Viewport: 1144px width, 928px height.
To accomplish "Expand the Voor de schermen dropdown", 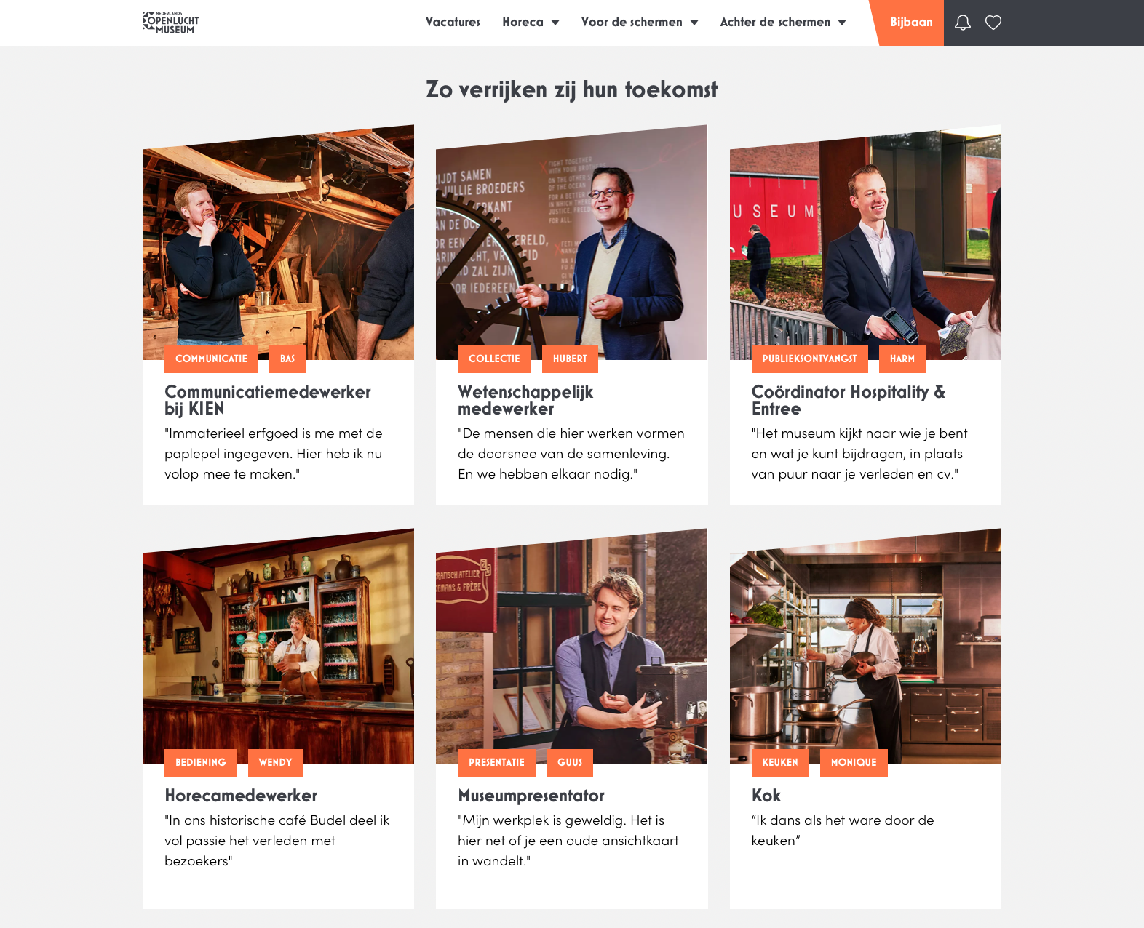I will click(x=640, y=23).
